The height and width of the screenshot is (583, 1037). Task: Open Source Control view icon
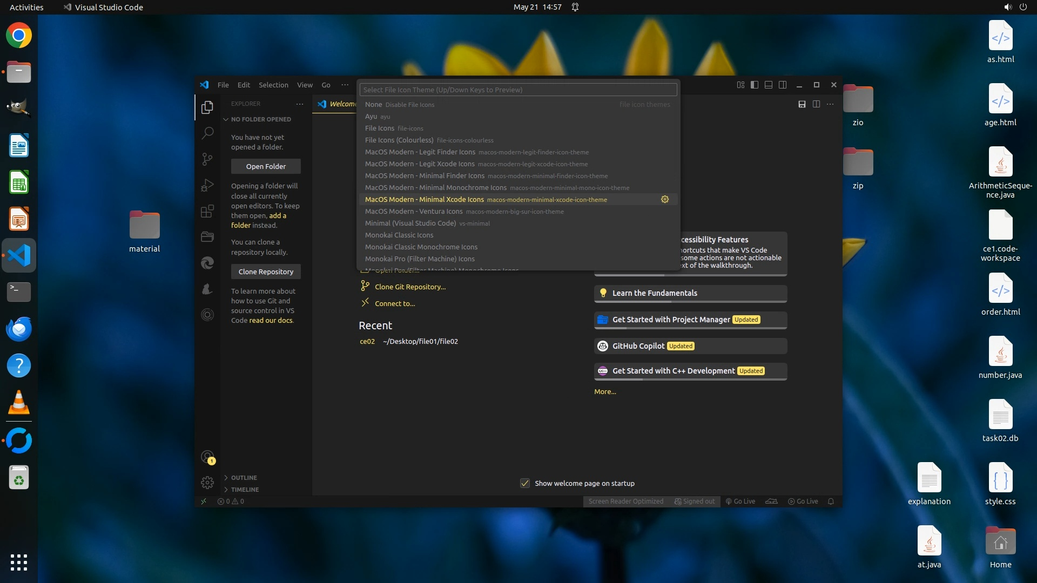[207, 159]
